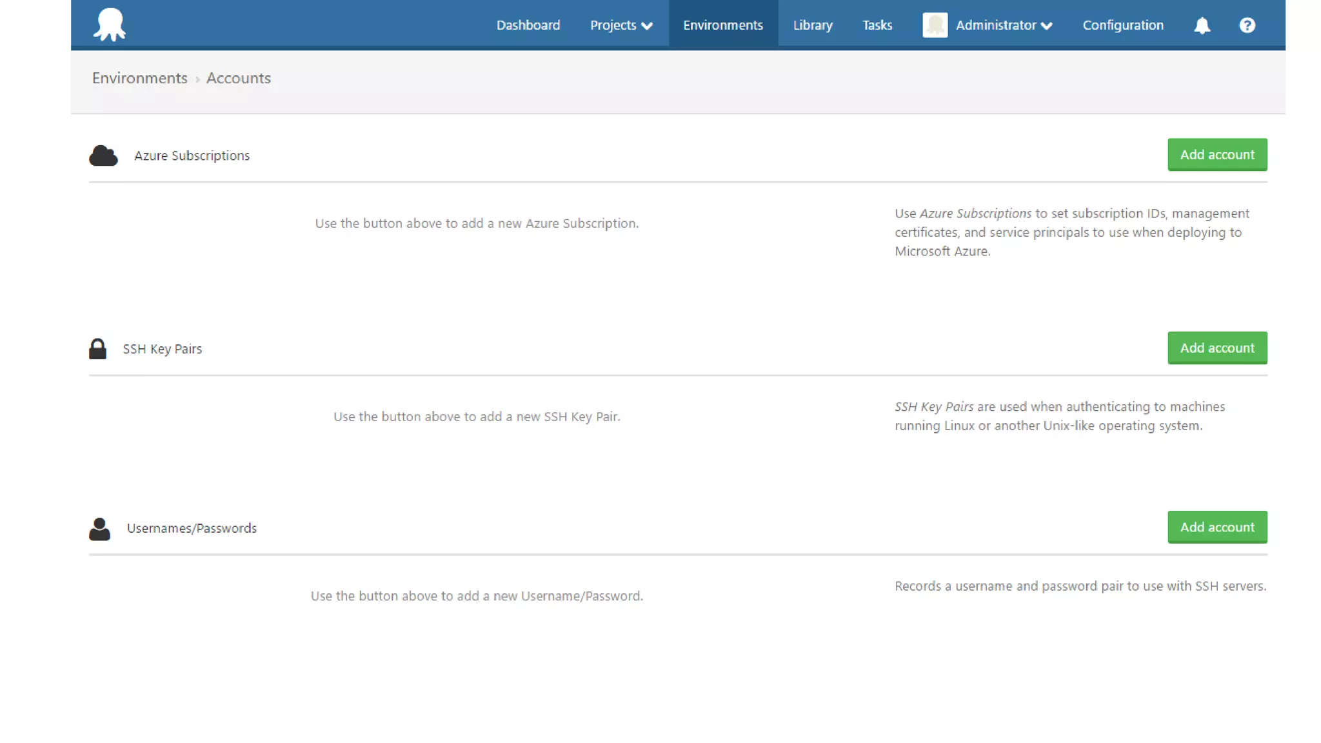Click the Usernames/Passwords person icon

[x=99, y=528]
